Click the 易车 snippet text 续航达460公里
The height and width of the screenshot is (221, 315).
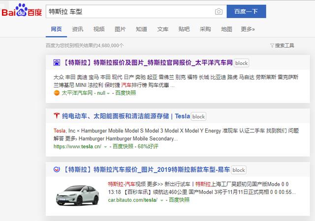click(170, 192)
